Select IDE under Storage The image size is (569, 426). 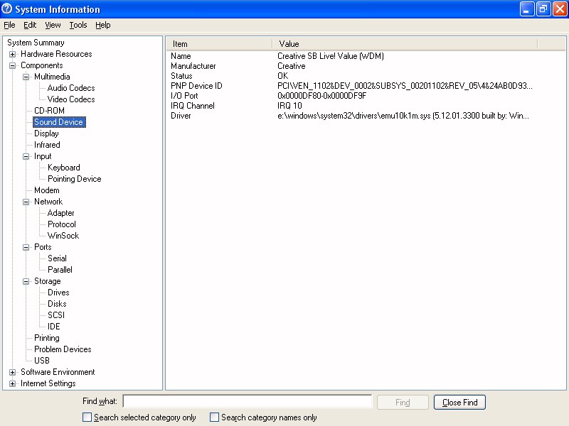[54, 327]
